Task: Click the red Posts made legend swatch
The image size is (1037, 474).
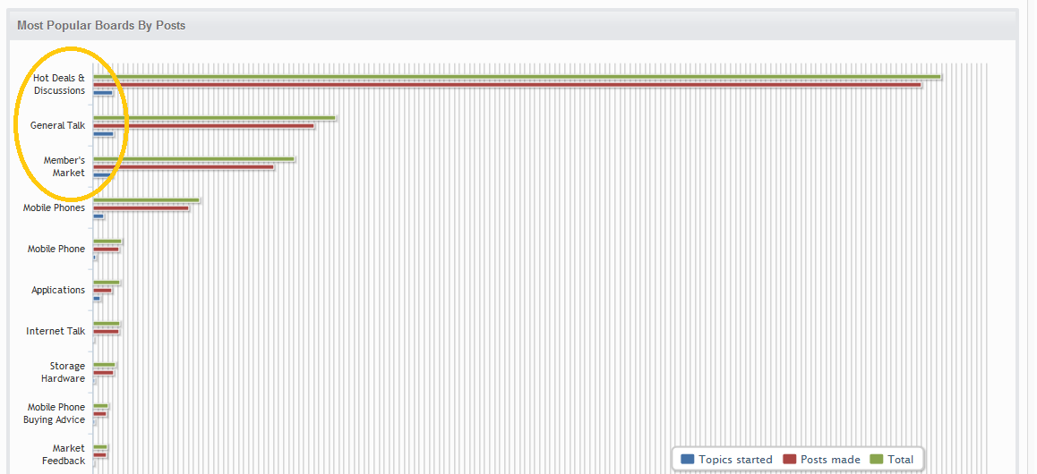Action: (x=789, y=460)
